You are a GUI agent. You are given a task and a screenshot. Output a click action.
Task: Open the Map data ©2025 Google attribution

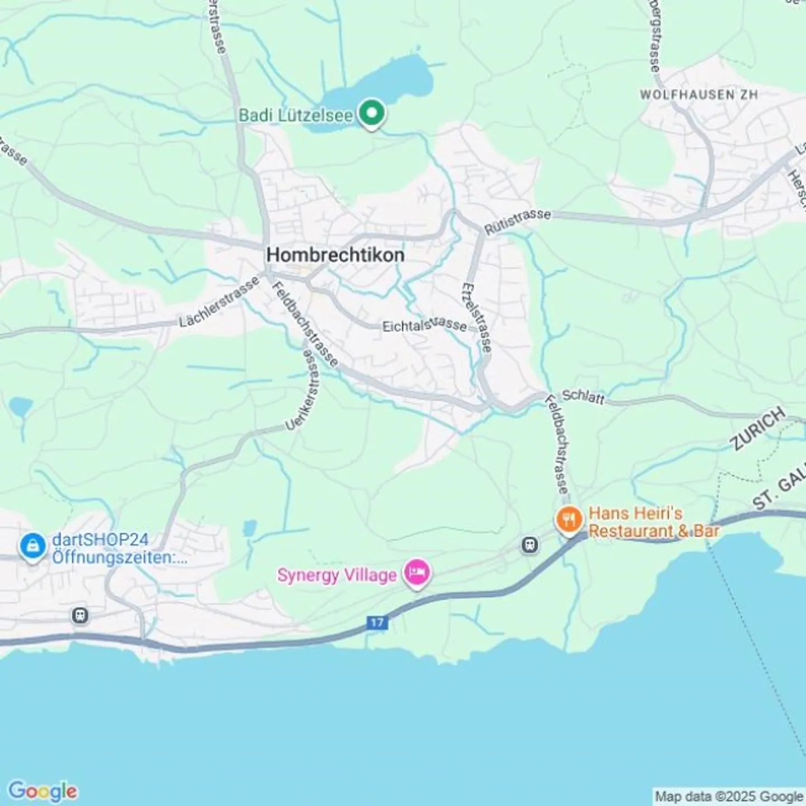point(729,796)
